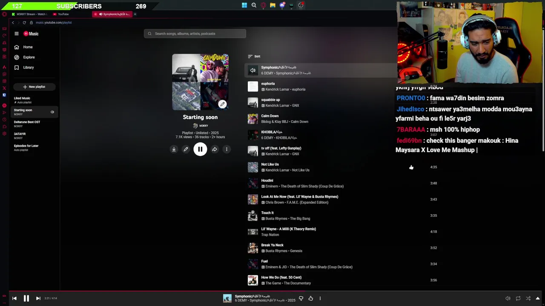
Task: Create a New playlist
Action: point(34,87)
